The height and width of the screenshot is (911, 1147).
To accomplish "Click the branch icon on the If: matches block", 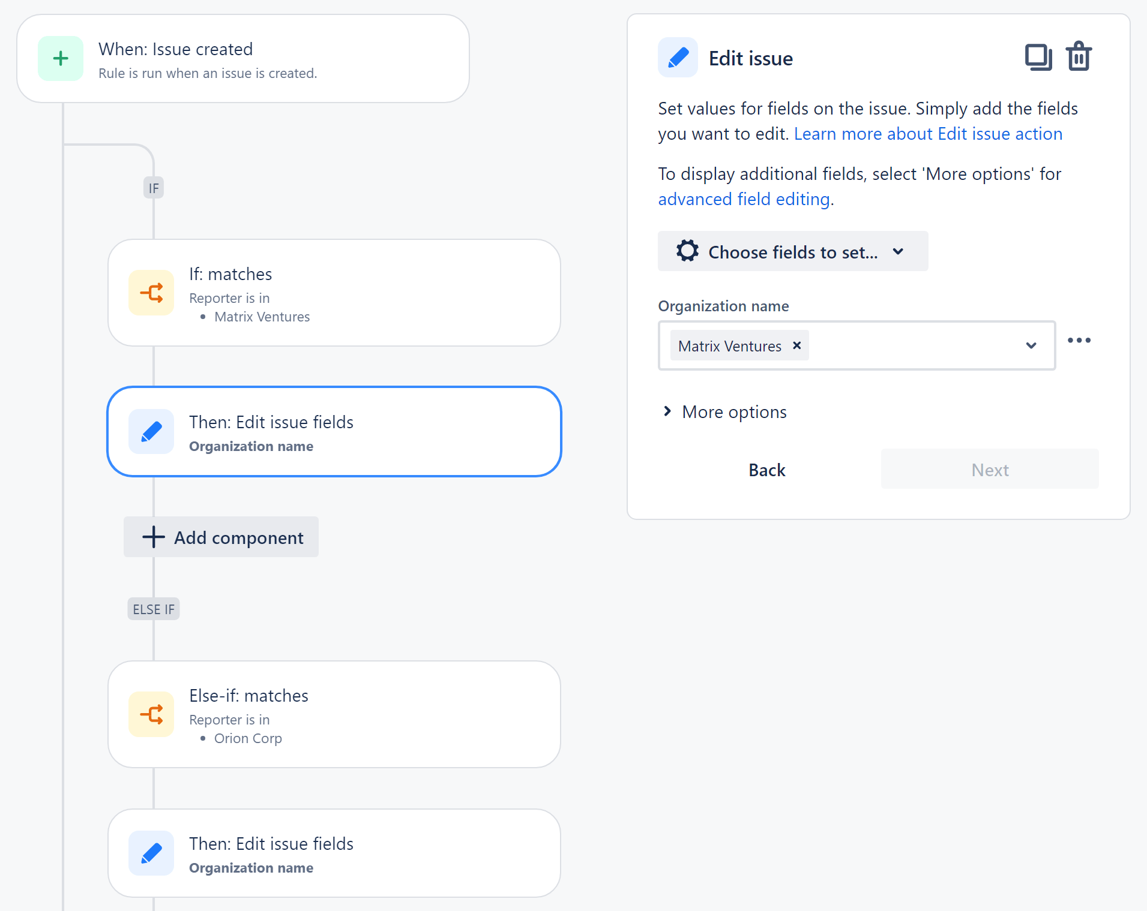I will coord(151,293).
